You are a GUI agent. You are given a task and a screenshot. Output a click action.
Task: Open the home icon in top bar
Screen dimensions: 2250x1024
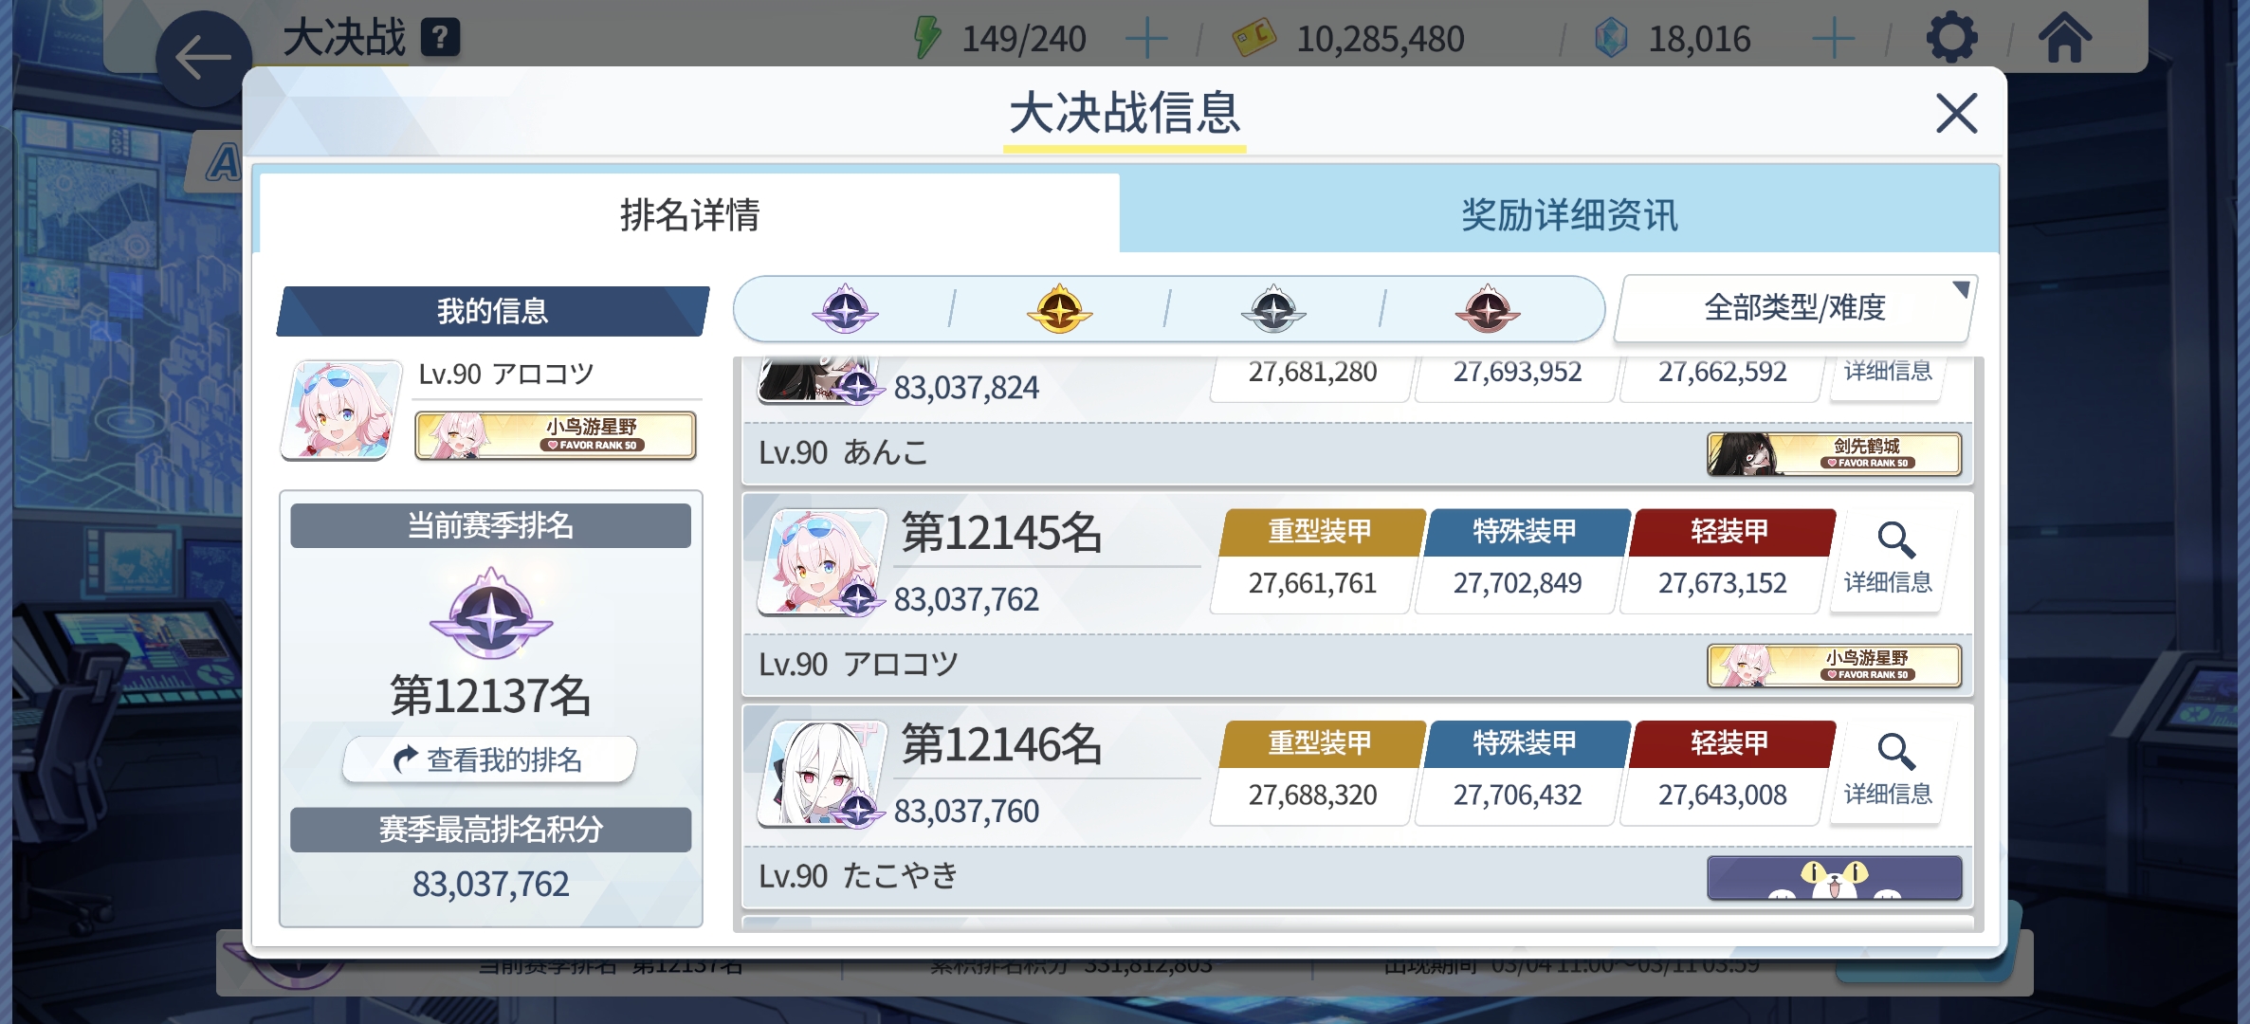click(x=2065, y=38)
